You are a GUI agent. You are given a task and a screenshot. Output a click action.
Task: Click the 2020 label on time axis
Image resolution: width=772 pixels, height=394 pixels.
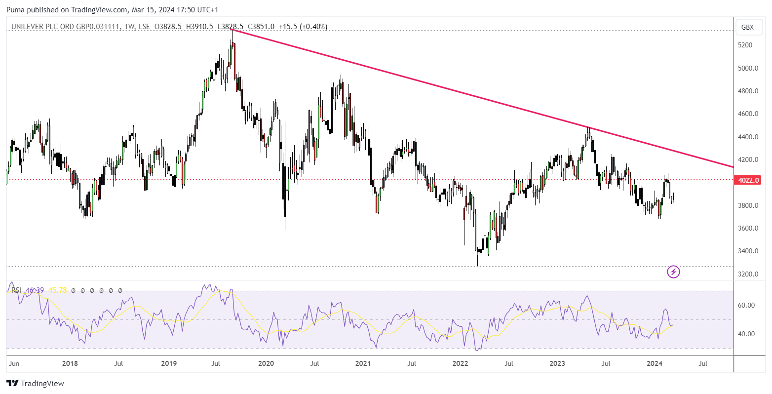click(x=266, y=364)
